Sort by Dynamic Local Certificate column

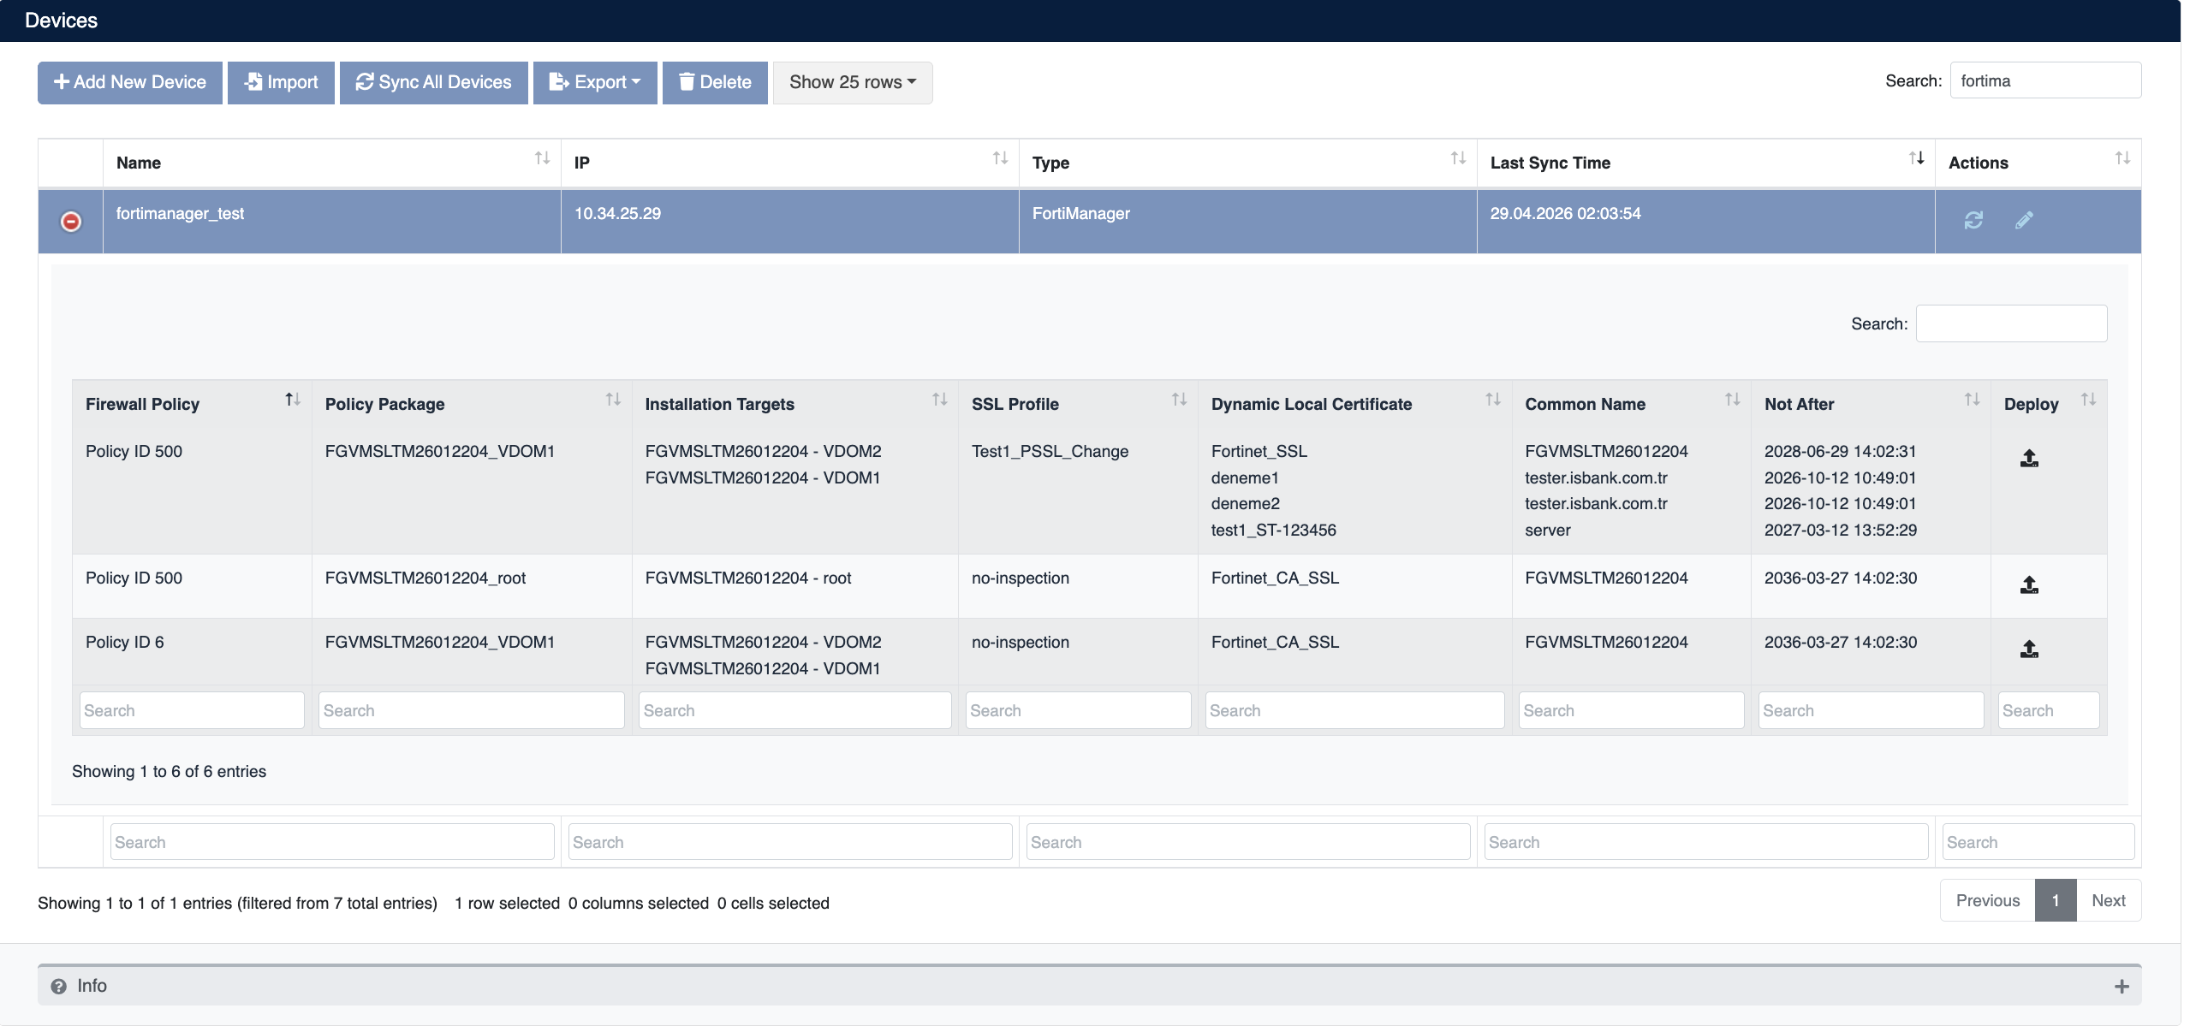coord(1493,400)
